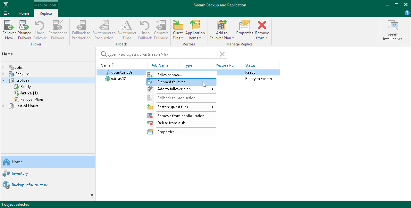Open the Application Items dropdown

click(x=195, y=30)
